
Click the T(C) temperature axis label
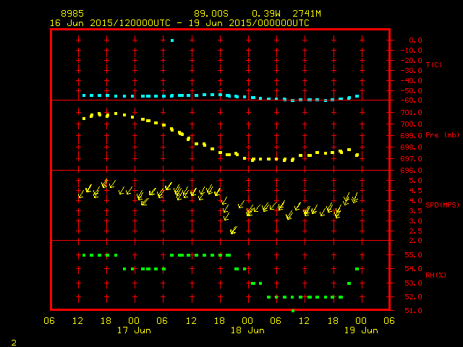(x=433, y=65)
